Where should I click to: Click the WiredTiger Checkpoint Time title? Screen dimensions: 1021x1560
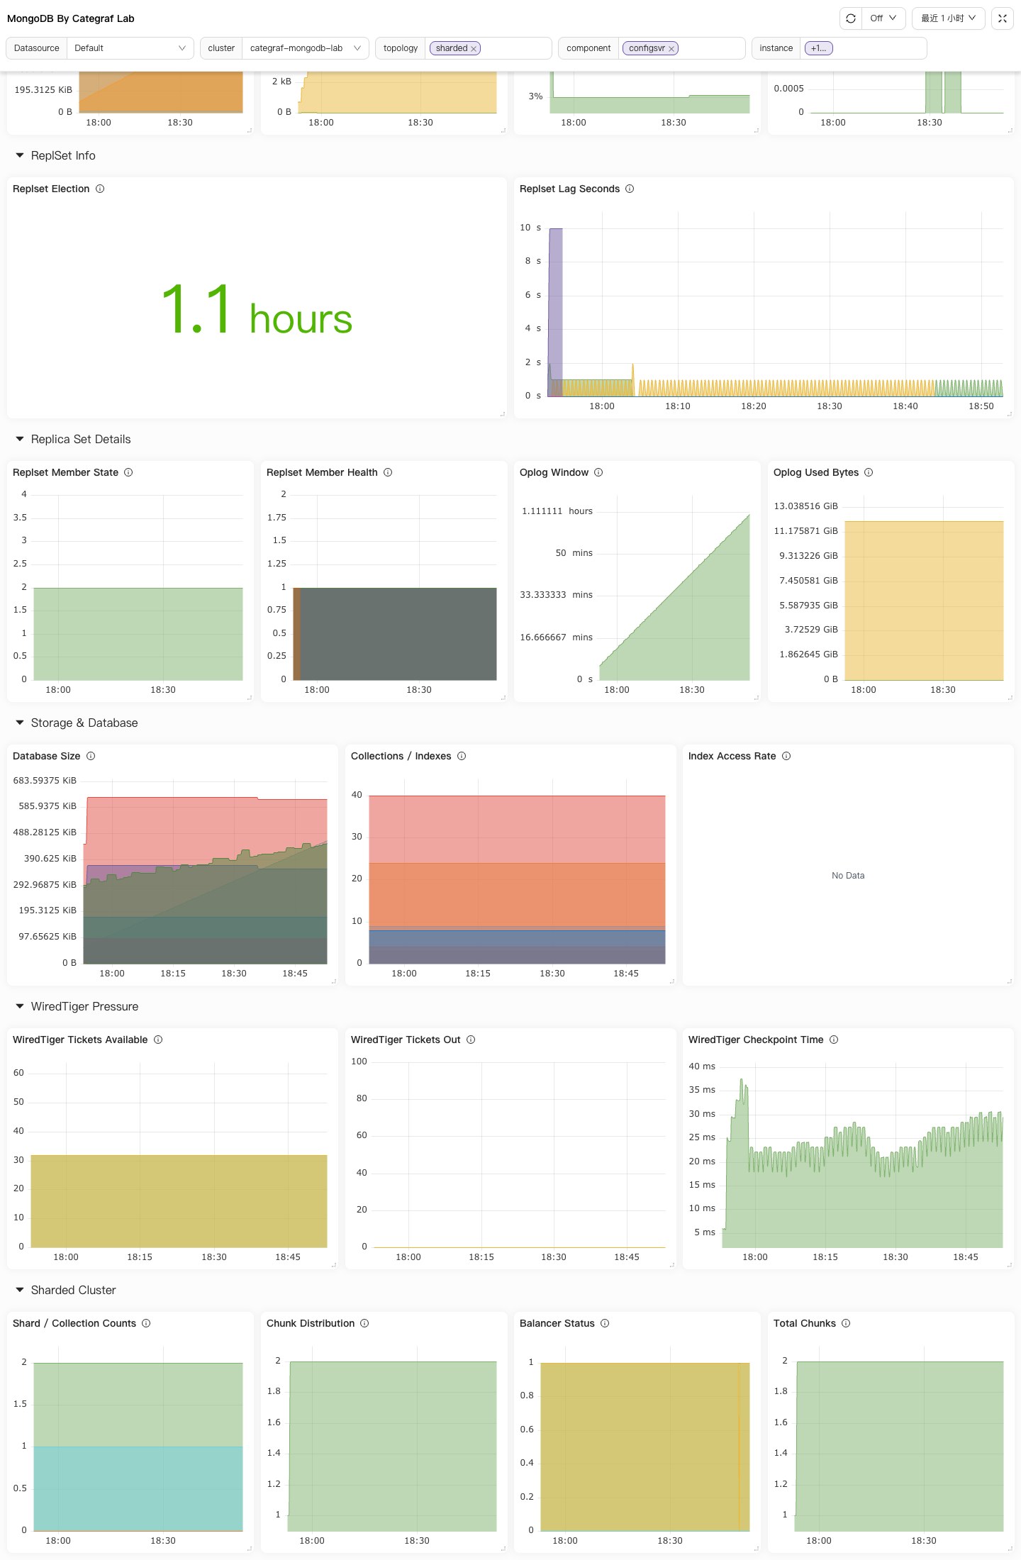pos(756,1040)
